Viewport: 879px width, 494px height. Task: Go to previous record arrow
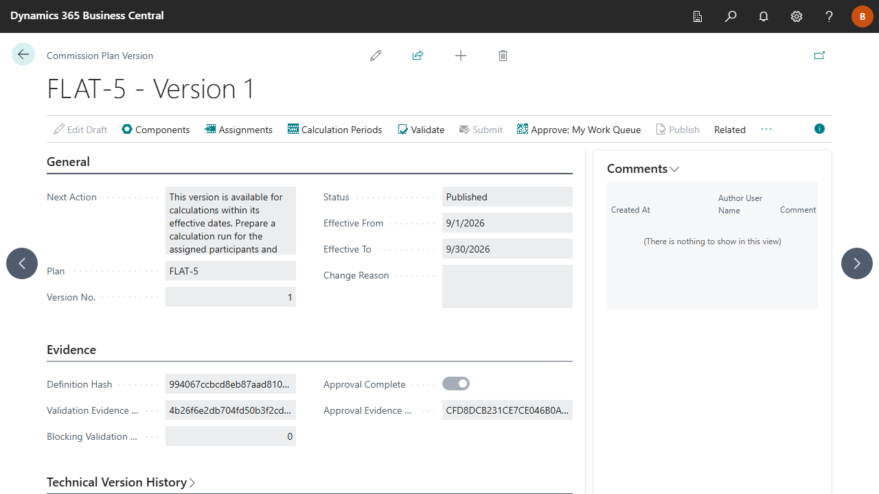click(22, 263)
